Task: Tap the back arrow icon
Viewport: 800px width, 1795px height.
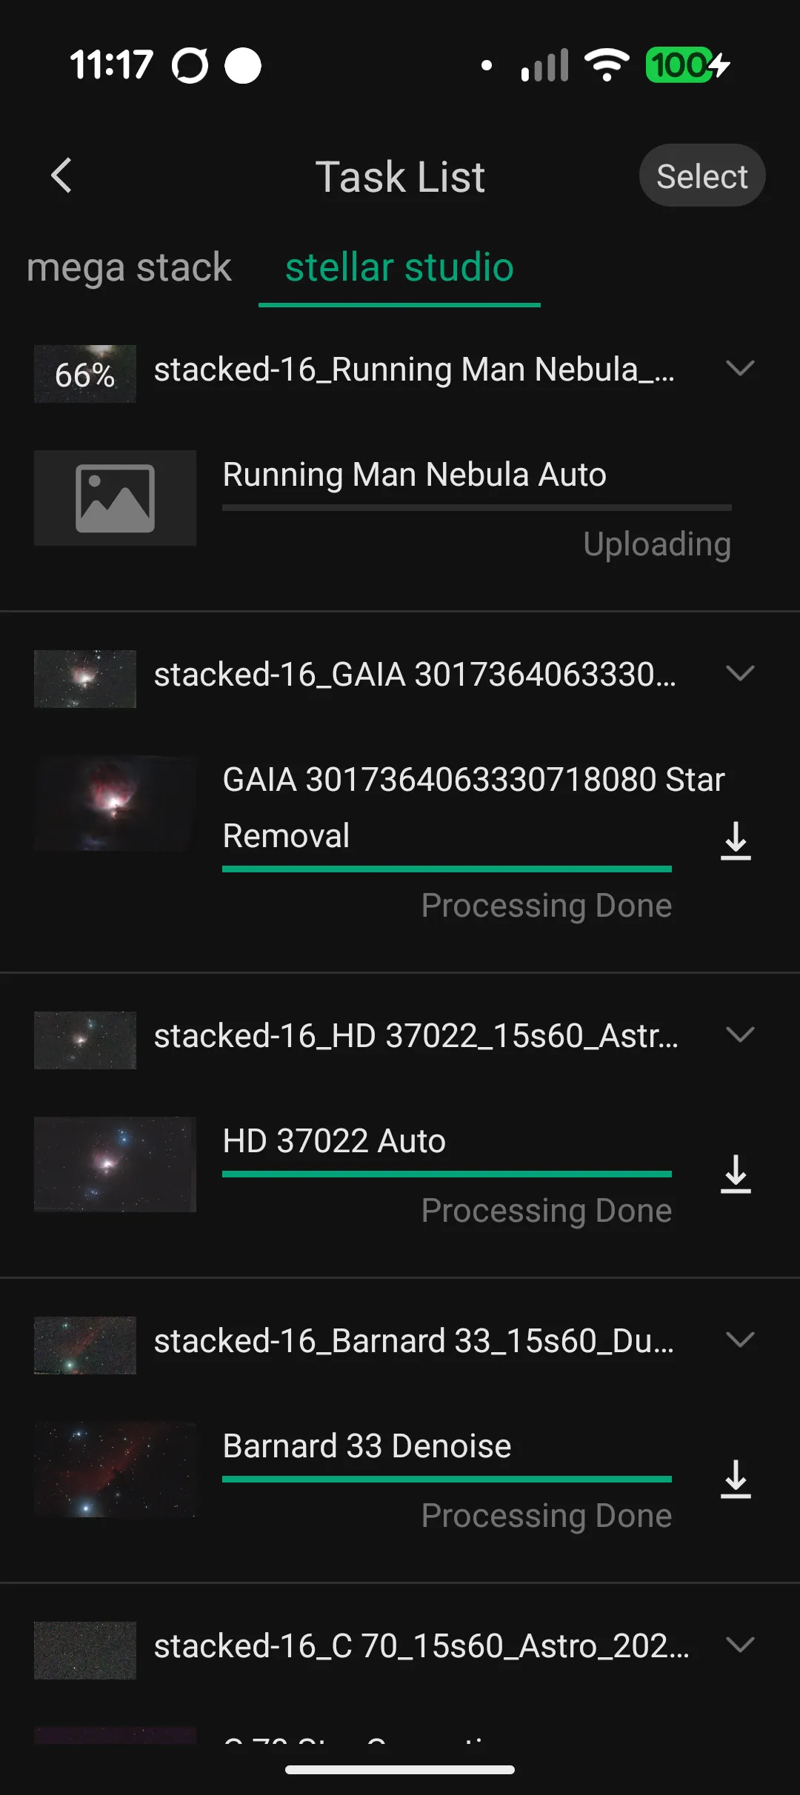Action: coord(61,176)
